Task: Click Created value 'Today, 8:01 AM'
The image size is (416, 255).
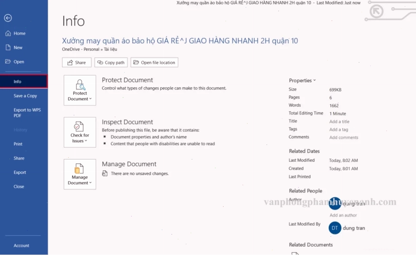Action: click(343, 169)
